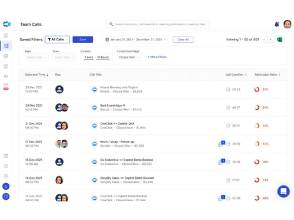Image resolution: width=294 pixels, height=220 pixels.
Task: Open the Select Team dropdown
Action: pyautogui.click(x=64, y=57)
